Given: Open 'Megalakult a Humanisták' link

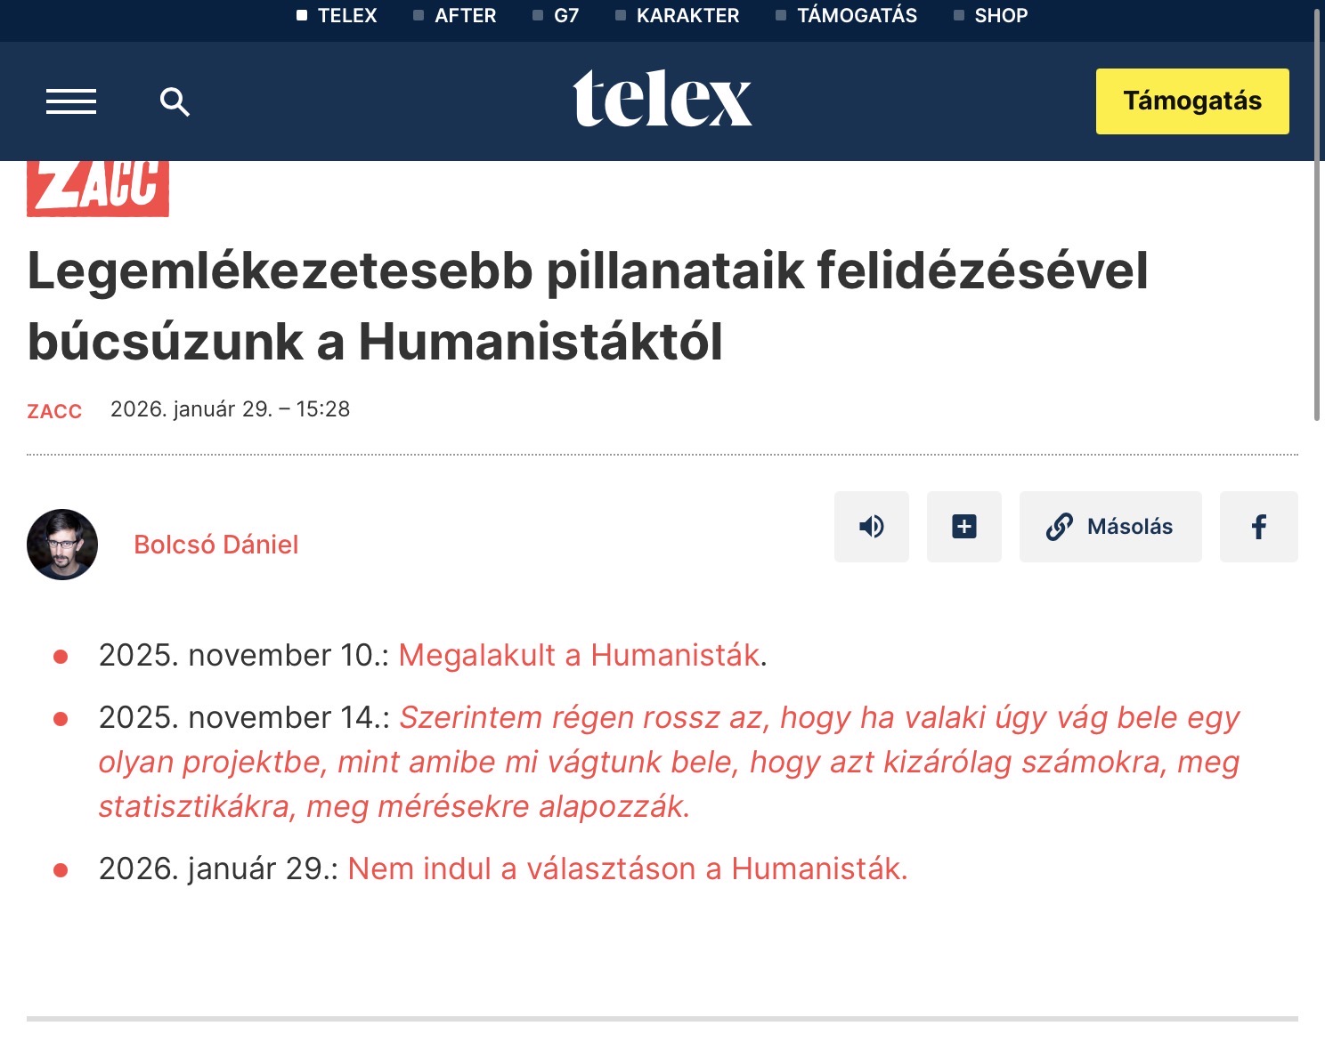Looking at the screenshot, I should coord(579,655).
